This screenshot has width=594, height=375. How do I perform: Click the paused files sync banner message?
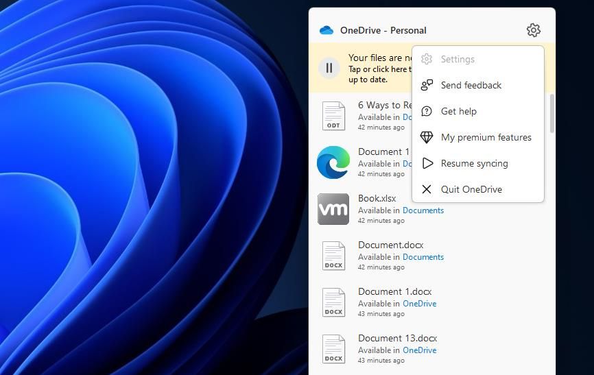click(380, 69)
